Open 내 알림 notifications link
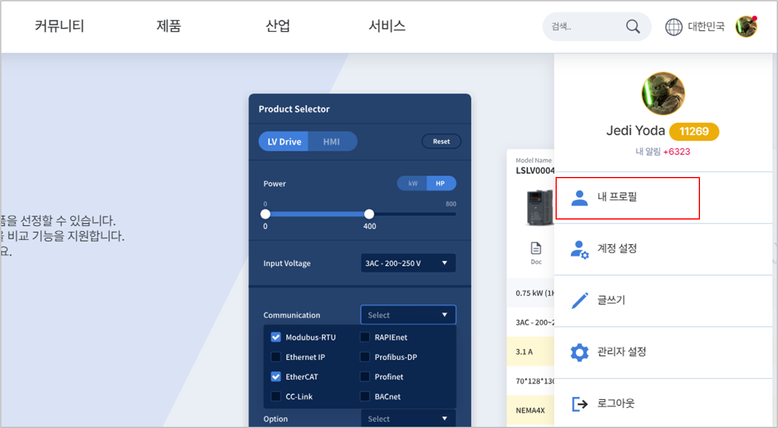 point(663,150)
